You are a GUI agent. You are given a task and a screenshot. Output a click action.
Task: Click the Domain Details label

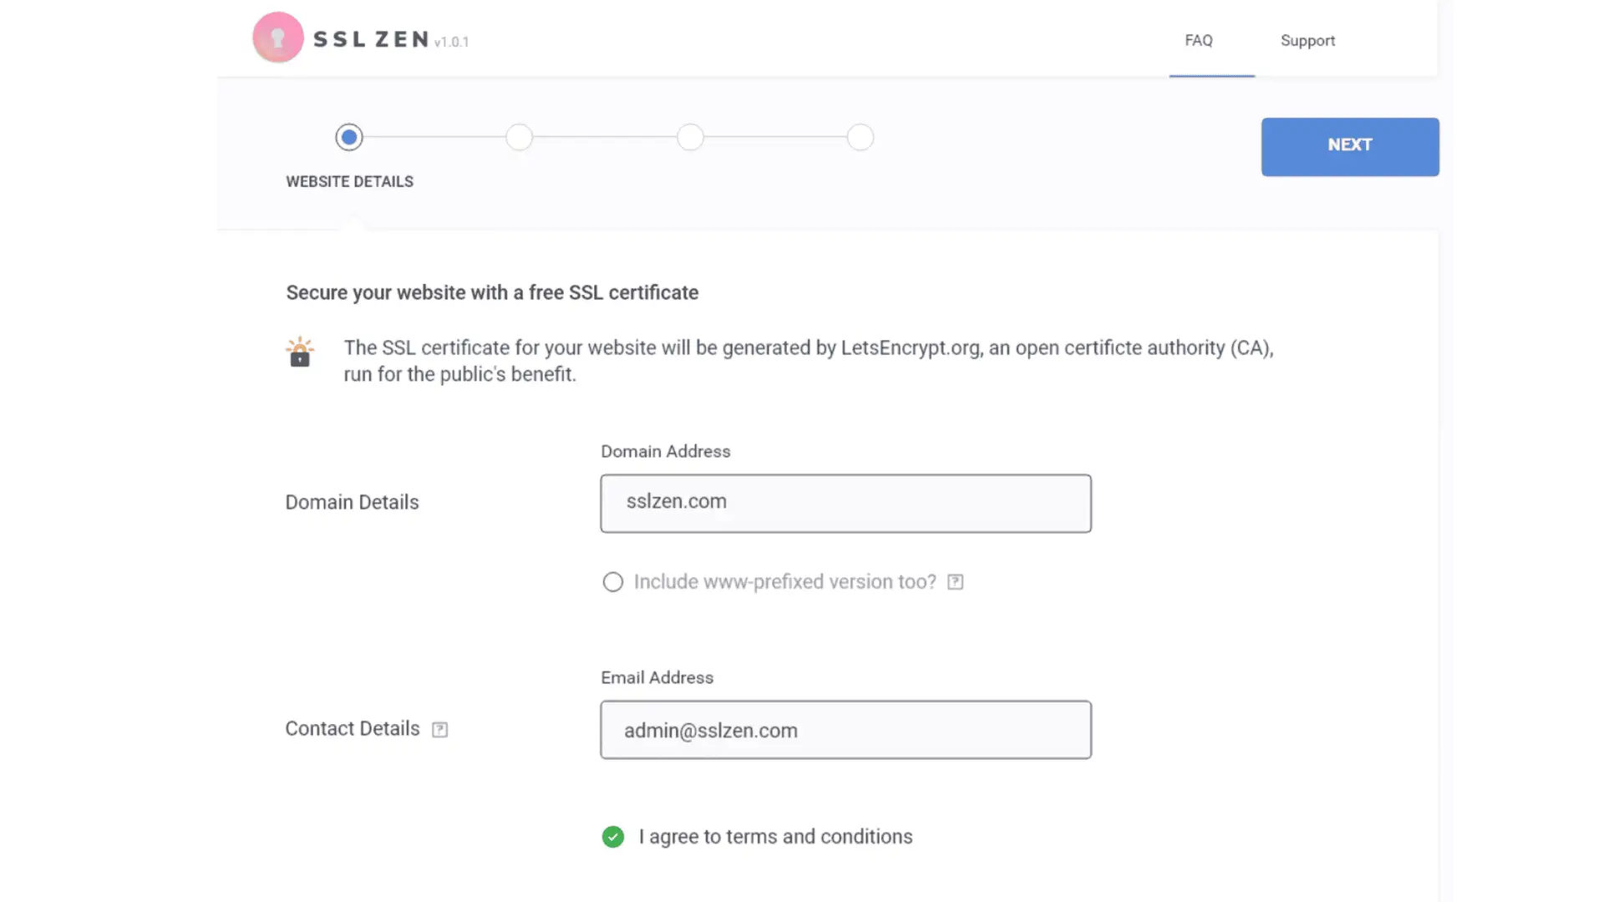tap(352, 503)
